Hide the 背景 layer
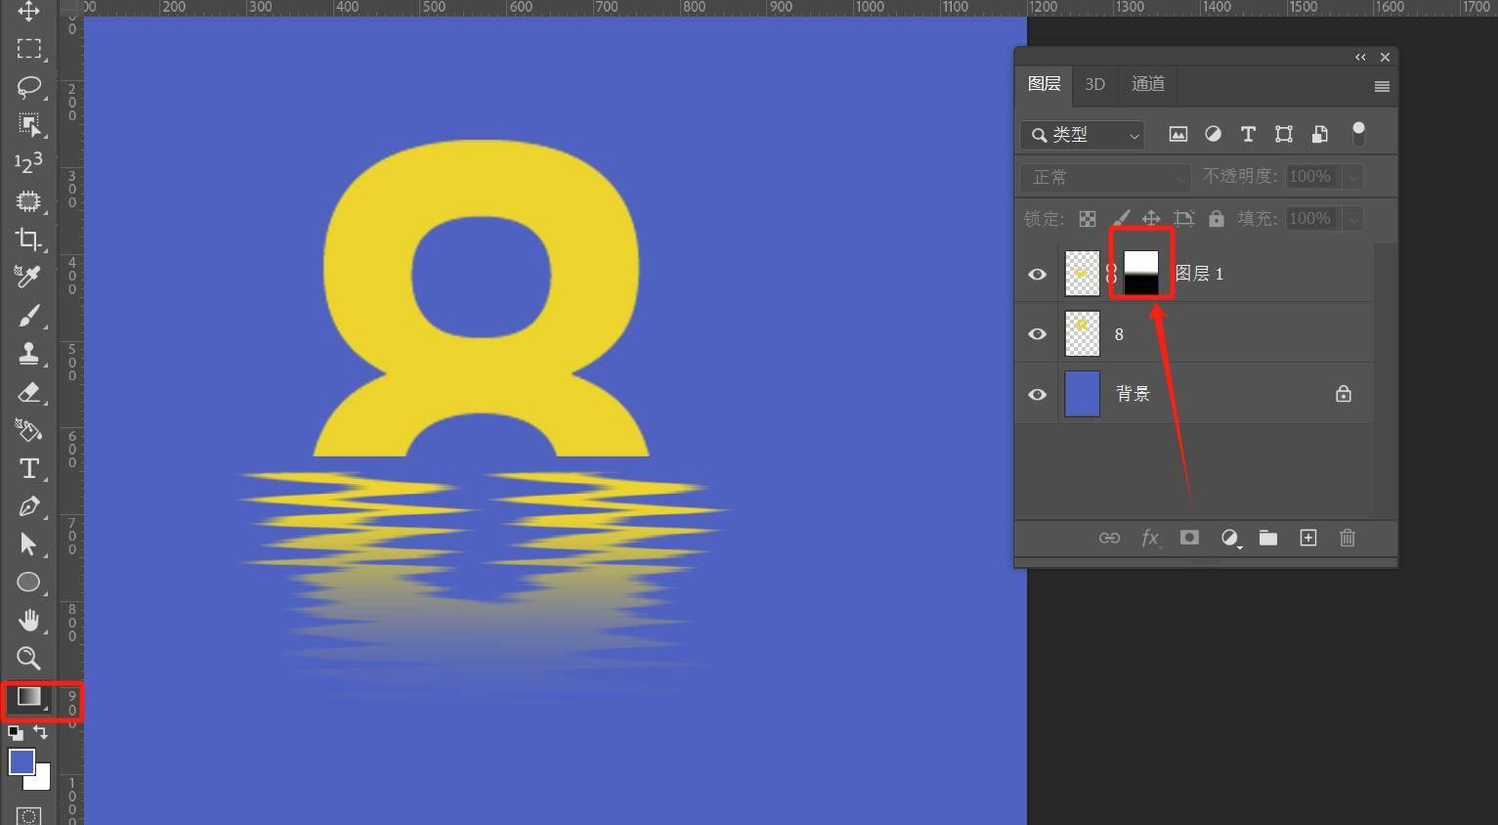The width and height of the screenshot is (1498, 825). pyautogui.click(x=1037, y=395)
